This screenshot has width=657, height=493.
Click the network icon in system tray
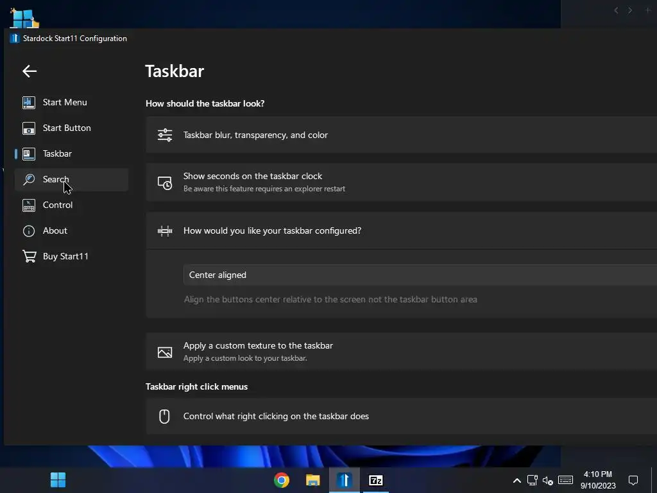point(532,480)
